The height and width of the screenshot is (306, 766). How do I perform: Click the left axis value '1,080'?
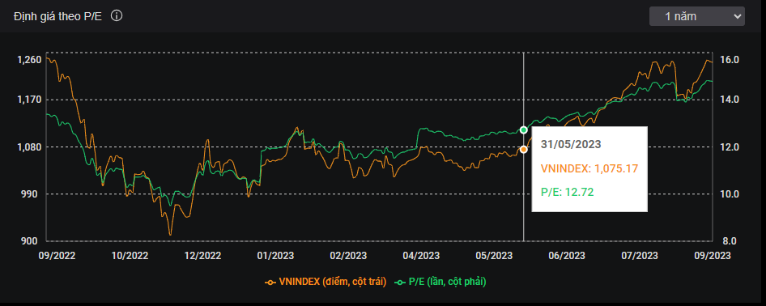pyautogui.click(x=29, y=147)
